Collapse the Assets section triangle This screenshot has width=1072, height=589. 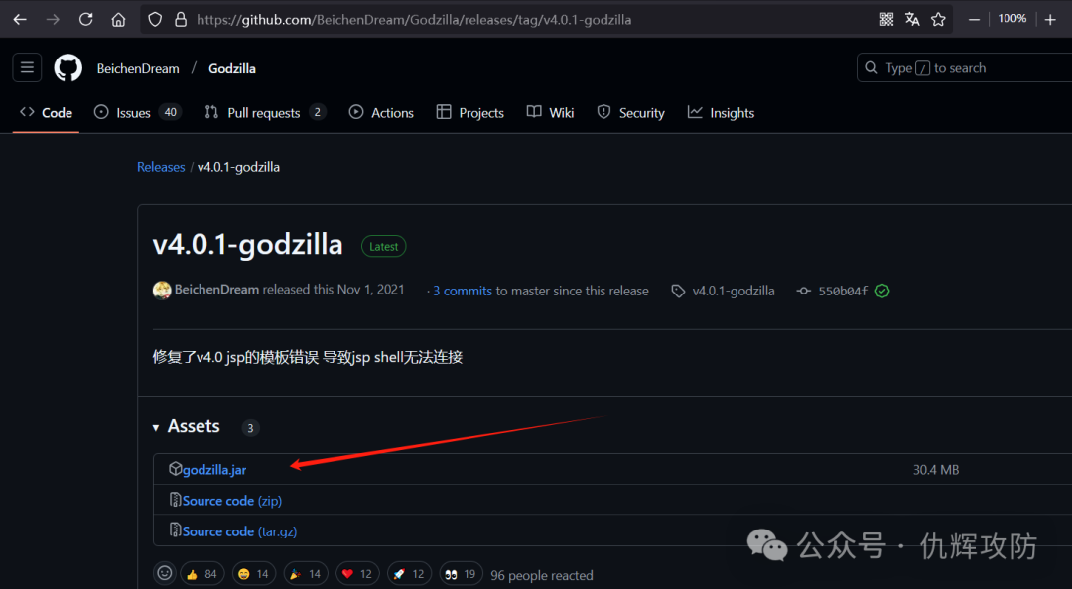(156, 427)
